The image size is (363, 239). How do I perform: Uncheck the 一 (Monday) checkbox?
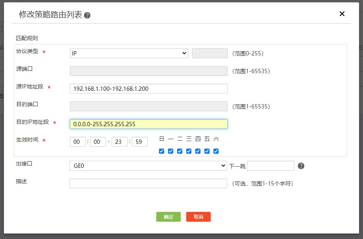click(170, 151)
